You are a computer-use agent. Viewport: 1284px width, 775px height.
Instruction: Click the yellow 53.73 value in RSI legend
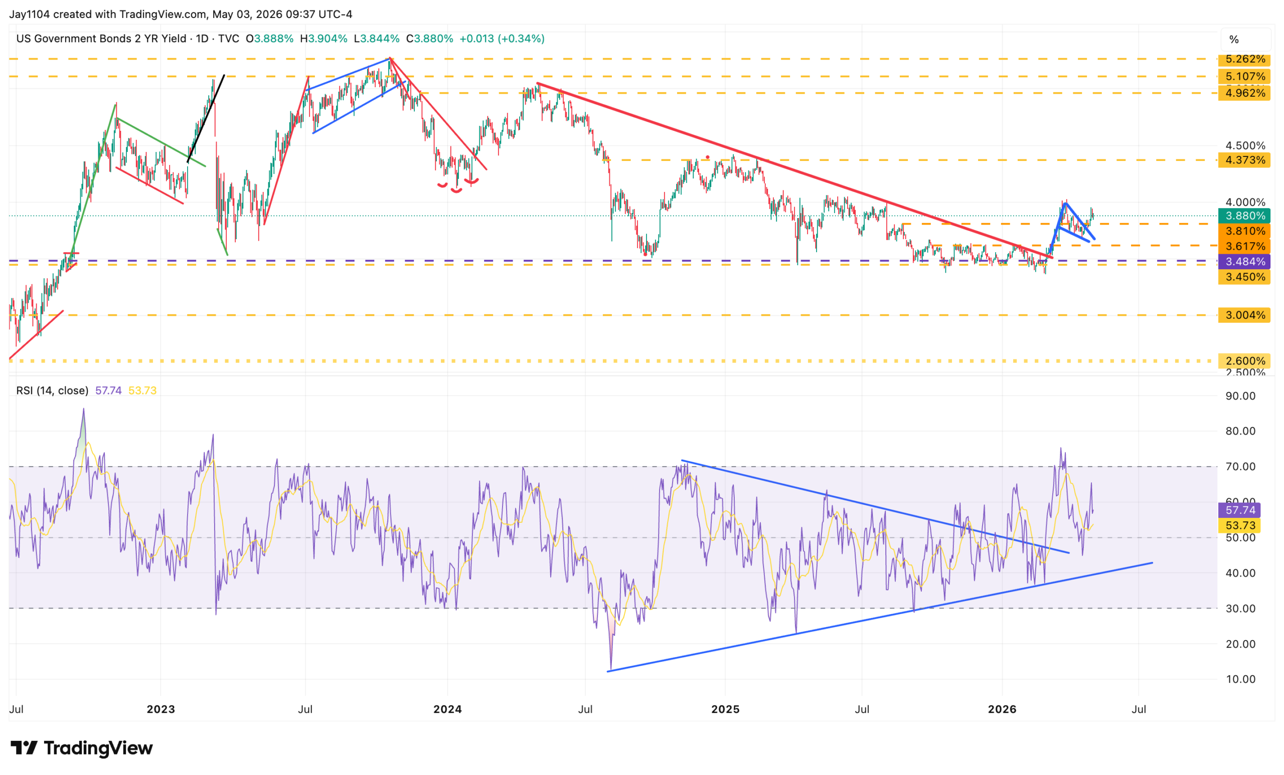click(x=142, y=391)
